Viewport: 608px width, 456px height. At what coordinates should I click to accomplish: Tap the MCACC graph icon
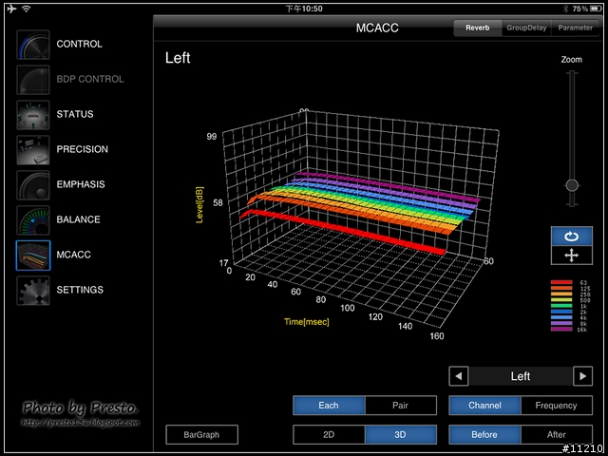(x=33, y=256)
